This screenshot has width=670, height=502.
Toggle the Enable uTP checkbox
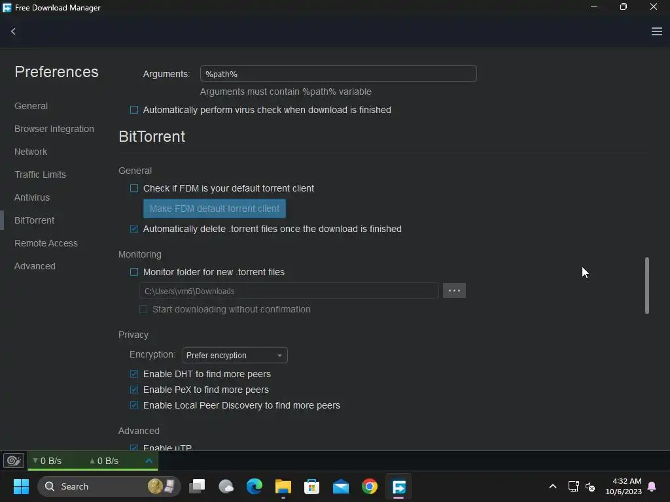point(134,447)
